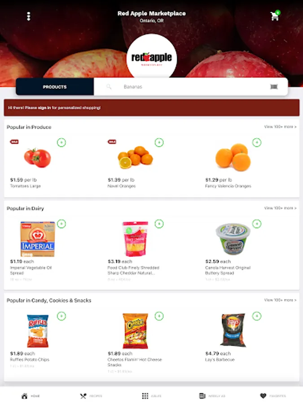Expand View 100+ more in Produce
This screenshot has width=303, height=404.
(280, 127)
